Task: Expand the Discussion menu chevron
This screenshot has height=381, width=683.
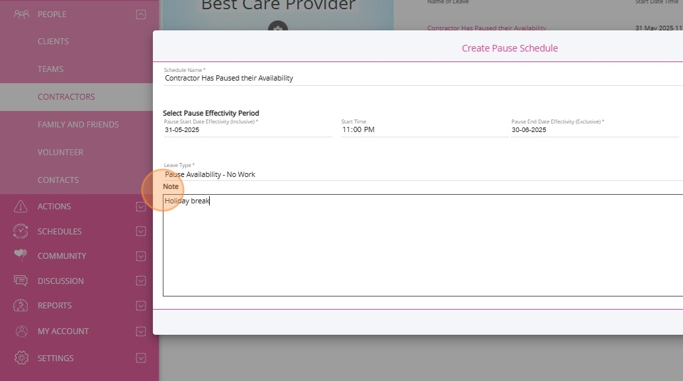Action: (x=141, y=281)
